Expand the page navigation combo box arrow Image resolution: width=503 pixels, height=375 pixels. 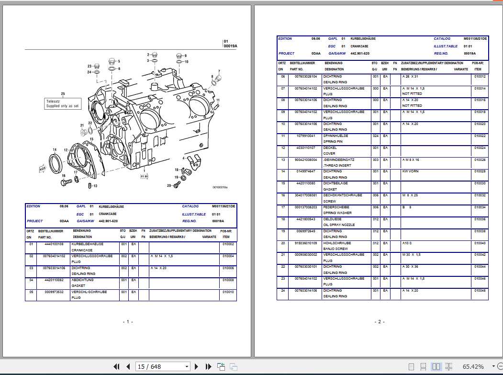pyautogui.click(x=186, y=366)
